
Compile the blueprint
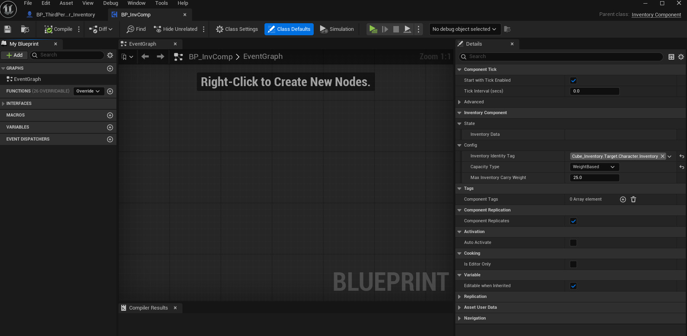coord(58,29)
